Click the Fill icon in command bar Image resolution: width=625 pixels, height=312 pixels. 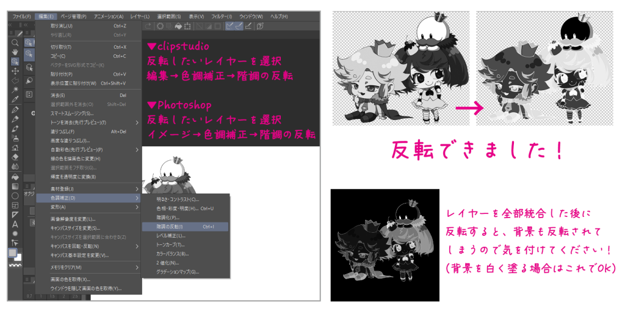(x=178, y=26)
